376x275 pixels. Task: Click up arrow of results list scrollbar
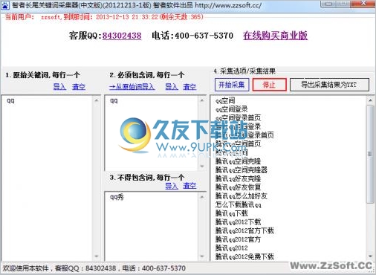click(x=370, y=100)
